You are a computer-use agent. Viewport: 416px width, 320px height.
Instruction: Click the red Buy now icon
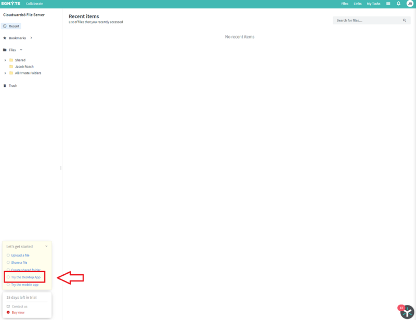[x=8, y=312]
